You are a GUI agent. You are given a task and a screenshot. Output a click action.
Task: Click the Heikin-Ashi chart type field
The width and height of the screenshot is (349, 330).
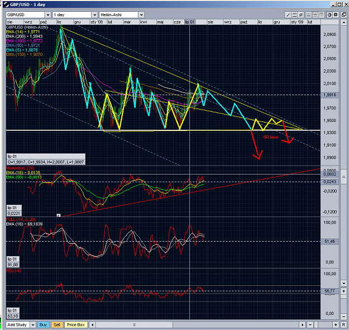[x=119, y=15]
